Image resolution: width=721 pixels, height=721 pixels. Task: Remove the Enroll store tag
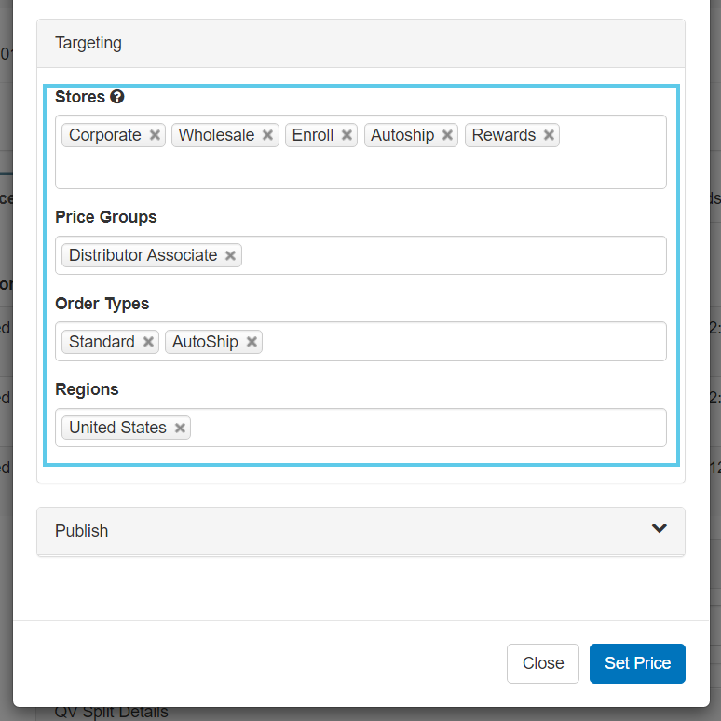coord(347,135)
